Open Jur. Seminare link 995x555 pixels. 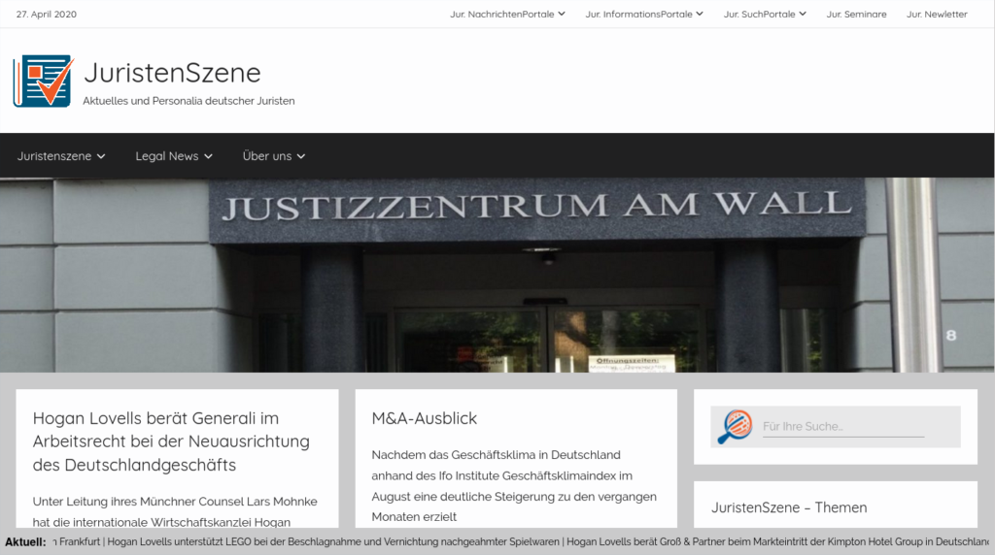click(856, 15)
